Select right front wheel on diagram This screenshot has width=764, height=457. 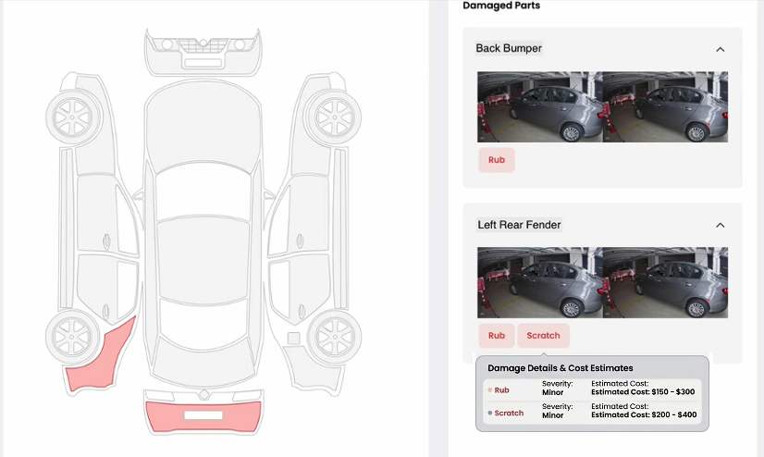point(334,117)
